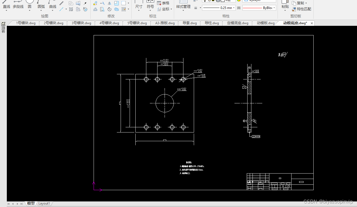357x207 pixels.
Task: Select the 直线 line tool
Action: (x=6, y=4)
